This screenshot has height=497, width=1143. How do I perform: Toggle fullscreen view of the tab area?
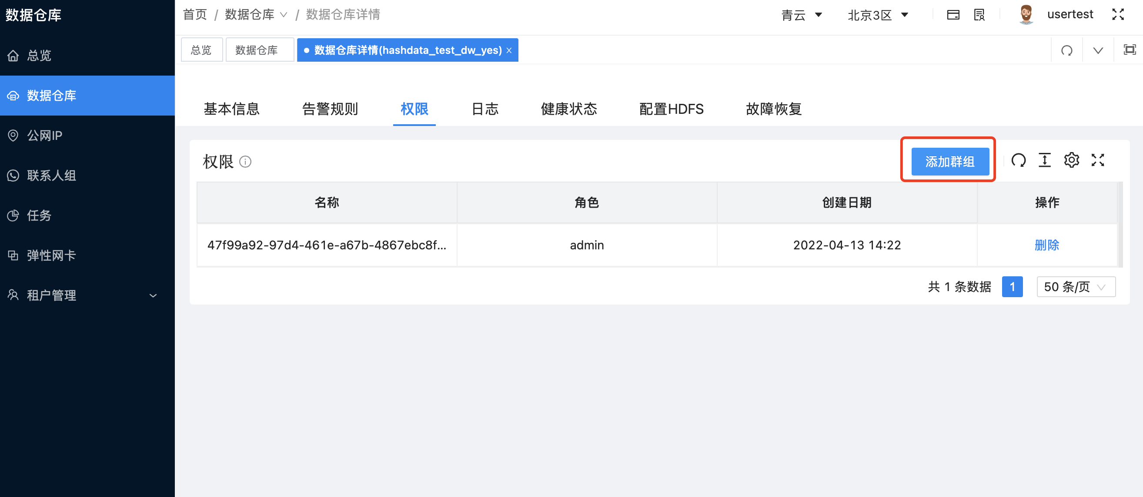click(1129, 50)
